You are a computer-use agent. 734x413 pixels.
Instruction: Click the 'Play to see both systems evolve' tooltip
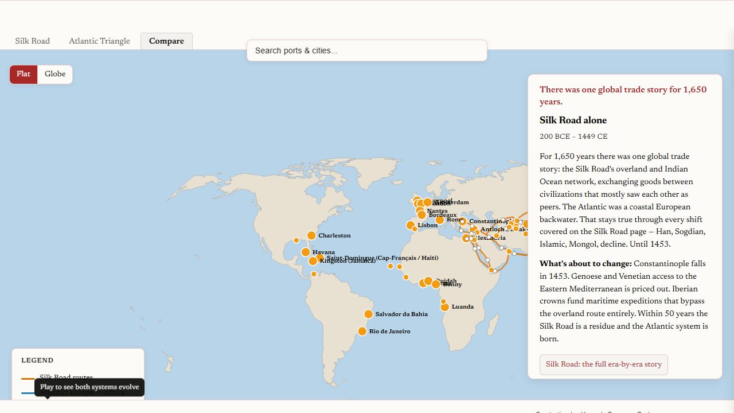point(89,387)
